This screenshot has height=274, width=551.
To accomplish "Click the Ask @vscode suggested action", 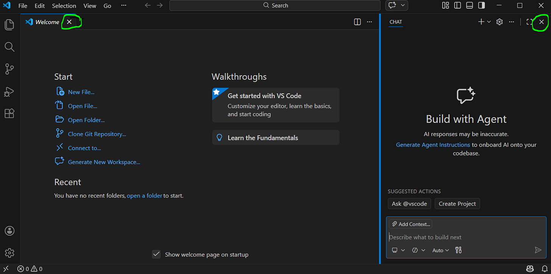I will point(409,204).
